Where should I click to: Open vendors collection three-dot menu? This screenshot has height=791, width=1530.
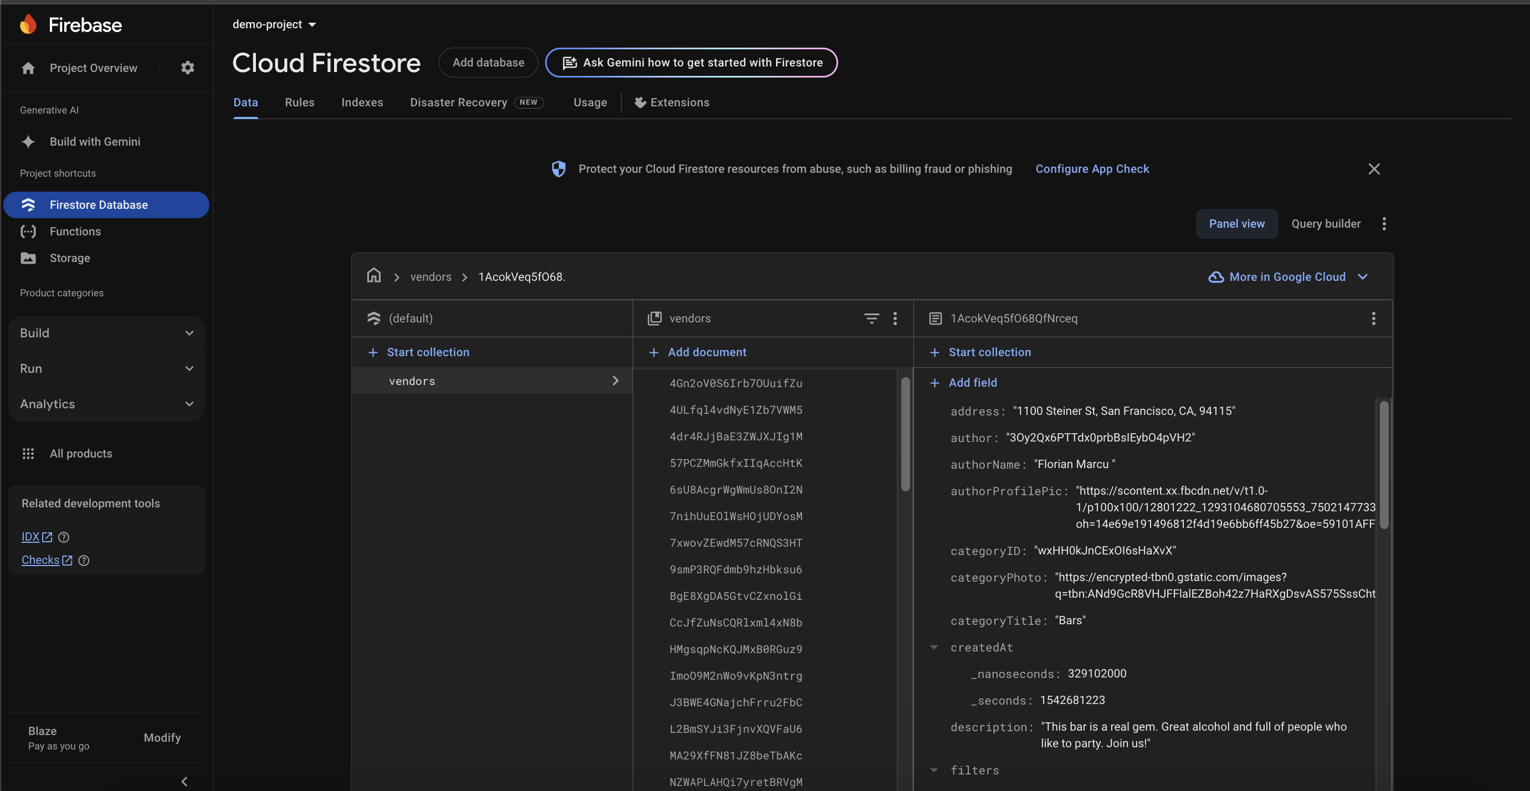(895, 319)
